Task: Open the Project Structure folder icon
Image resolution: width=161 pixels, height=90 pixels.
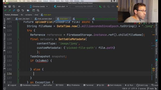Action: [x=28, y=10]
